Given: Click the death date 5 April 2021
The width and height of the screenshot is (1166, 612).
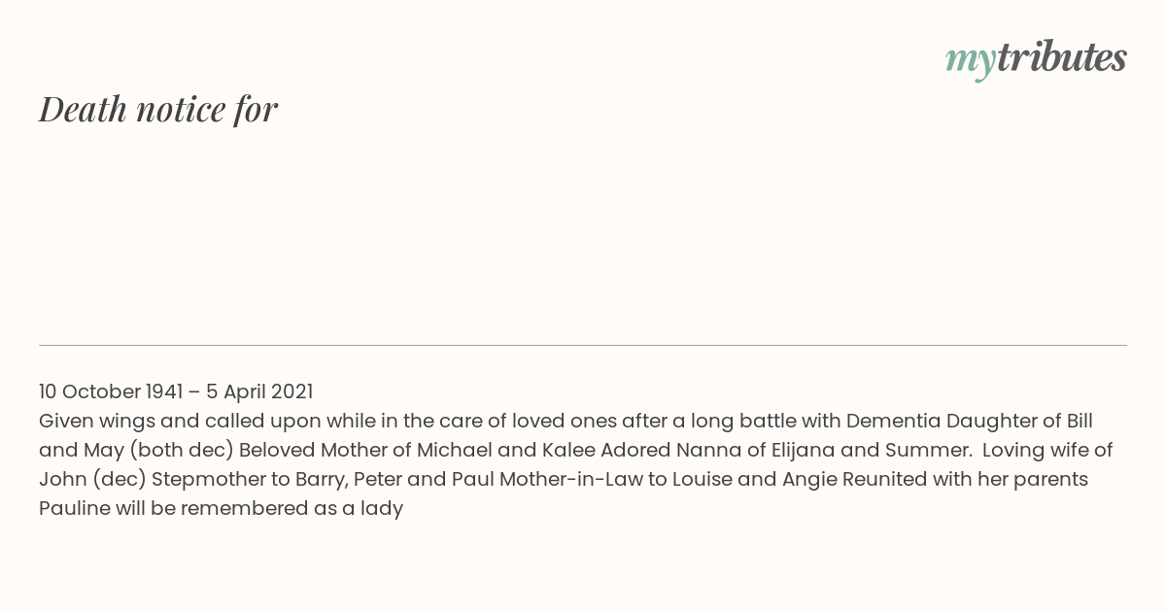Looking at the screenshot, I should click(259, 391).
